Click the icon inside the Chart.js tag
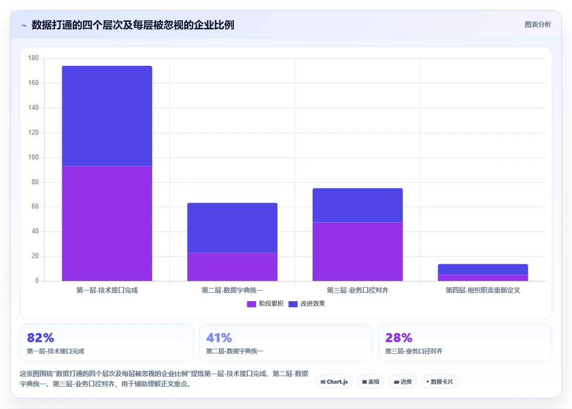Viewport: 572px width, 409px height. [323, 382]
